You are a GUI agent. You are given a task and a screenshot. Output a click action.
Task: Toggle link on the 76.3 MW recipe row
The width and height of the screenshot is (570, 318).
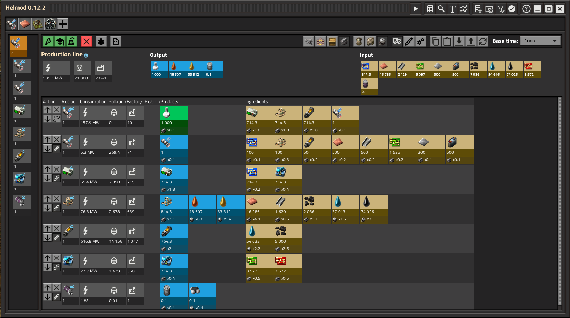[x=56, y=208]
